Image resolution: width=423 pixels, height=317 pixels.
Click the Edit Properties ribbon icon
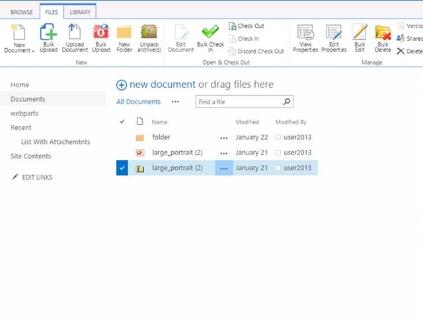click(334, 33)
